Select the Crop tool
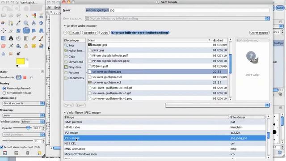The width and height of the screenshot is (286, 161). click(x=11, y=31)
